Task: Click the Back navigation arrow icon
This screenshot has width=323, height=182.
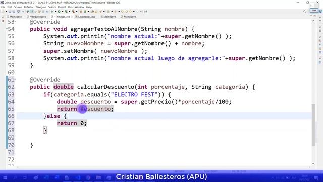Action: pyautogui.click(x=130, y=12)
